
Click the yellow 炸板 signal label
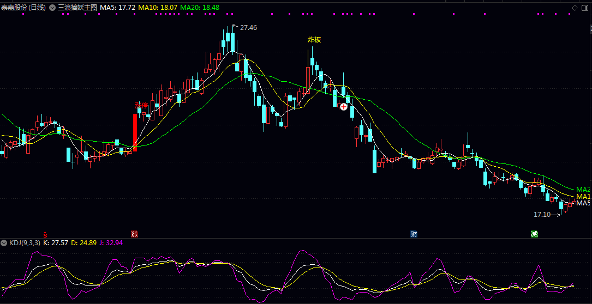coord(314,40)
